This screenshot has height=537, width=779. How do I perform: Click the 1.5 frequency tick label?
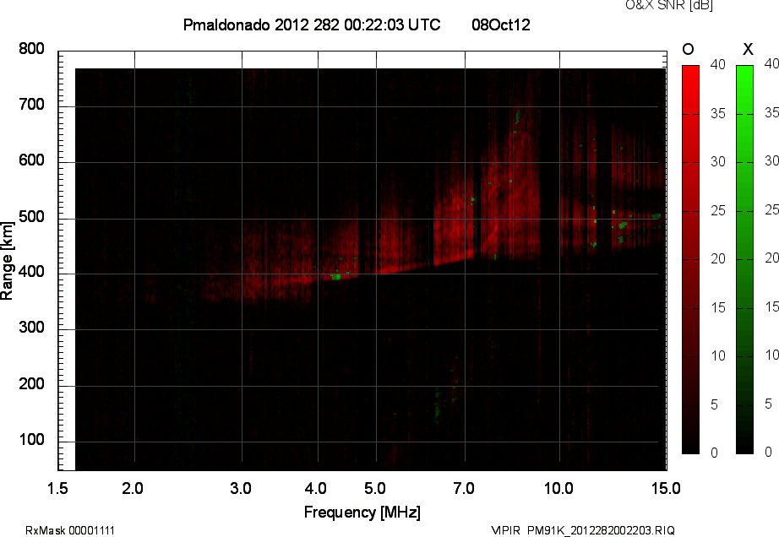tap(57, 488)
